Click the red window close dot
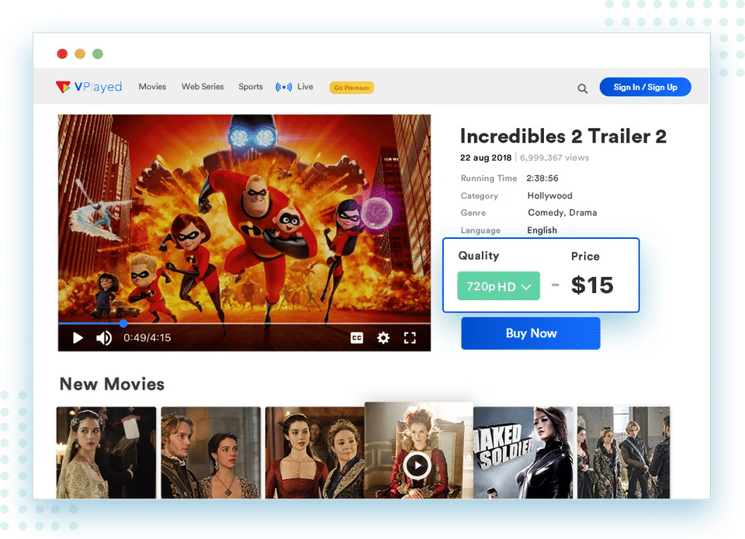The width and height of the screenshot is (745, 539). (x=62, y=54)
